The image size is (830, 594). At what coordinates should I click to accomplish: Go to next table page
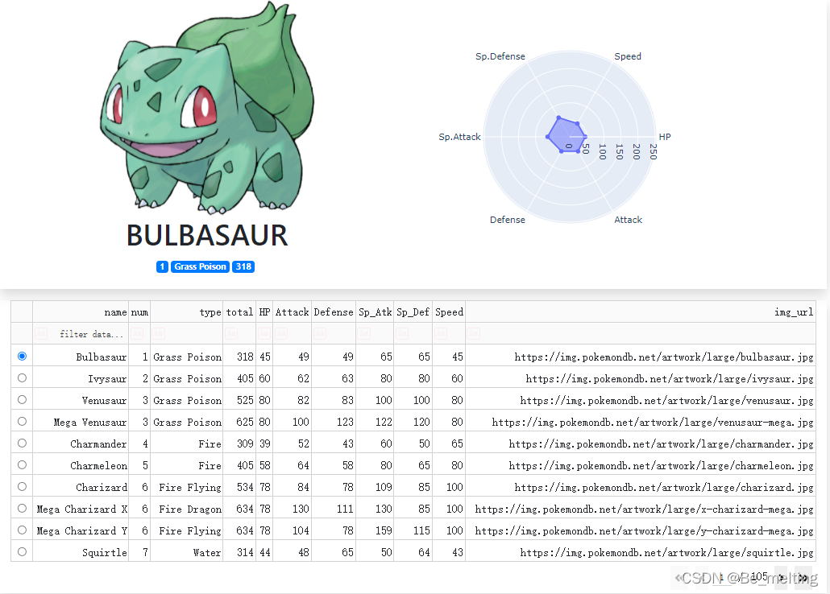[781, 578]
